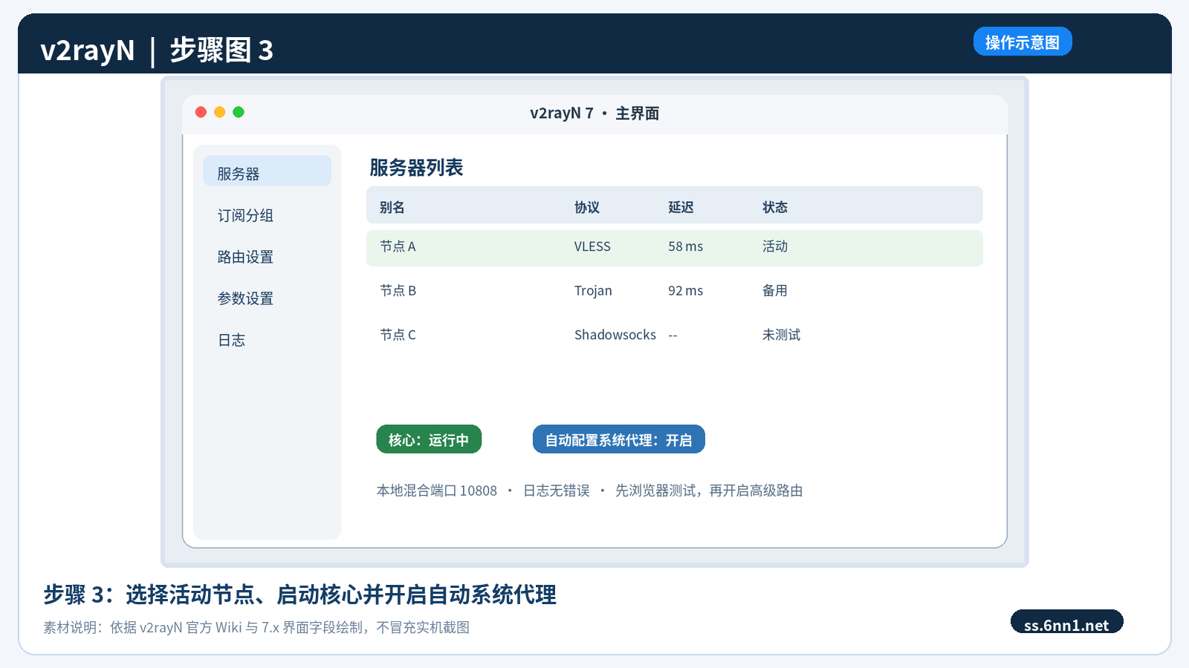Select the 节点 B server row
The width and height of the screenshot is (1189, 668).
[x=675, y=291]
